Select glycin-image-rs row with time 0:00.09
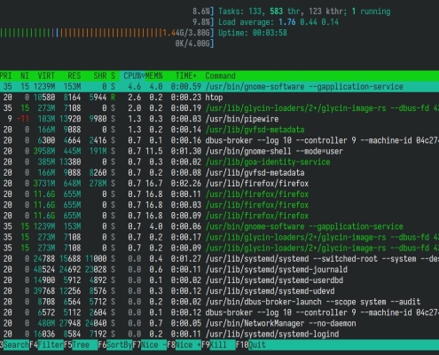The height and width of the screenshot is (355, 439). click(x=219, y=248)
